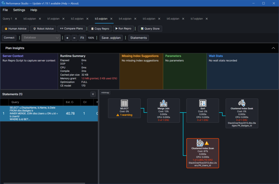Switch to the b2.sqlplan tab
The image size is (279, 184).
pyautogui.click(x=77, y=19)
